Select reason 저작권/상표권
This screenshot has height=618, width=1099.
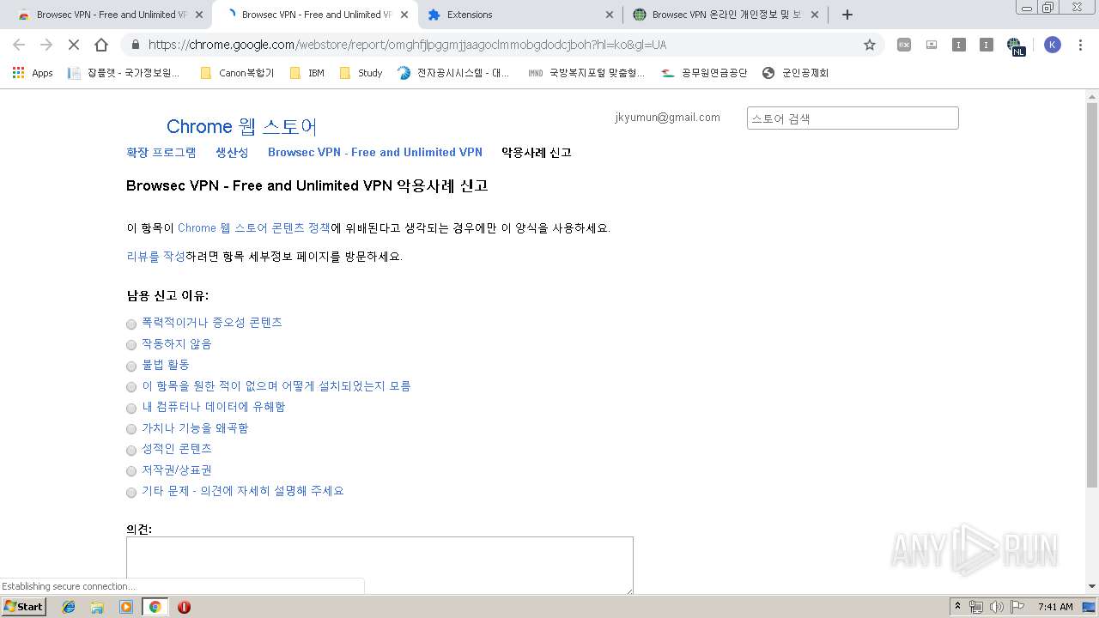pos(131,471)
